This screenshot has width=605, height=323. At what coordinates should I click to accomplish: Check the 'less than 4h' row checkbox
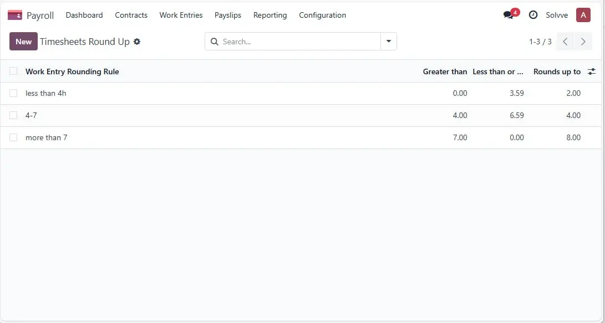tap(13, 93)
